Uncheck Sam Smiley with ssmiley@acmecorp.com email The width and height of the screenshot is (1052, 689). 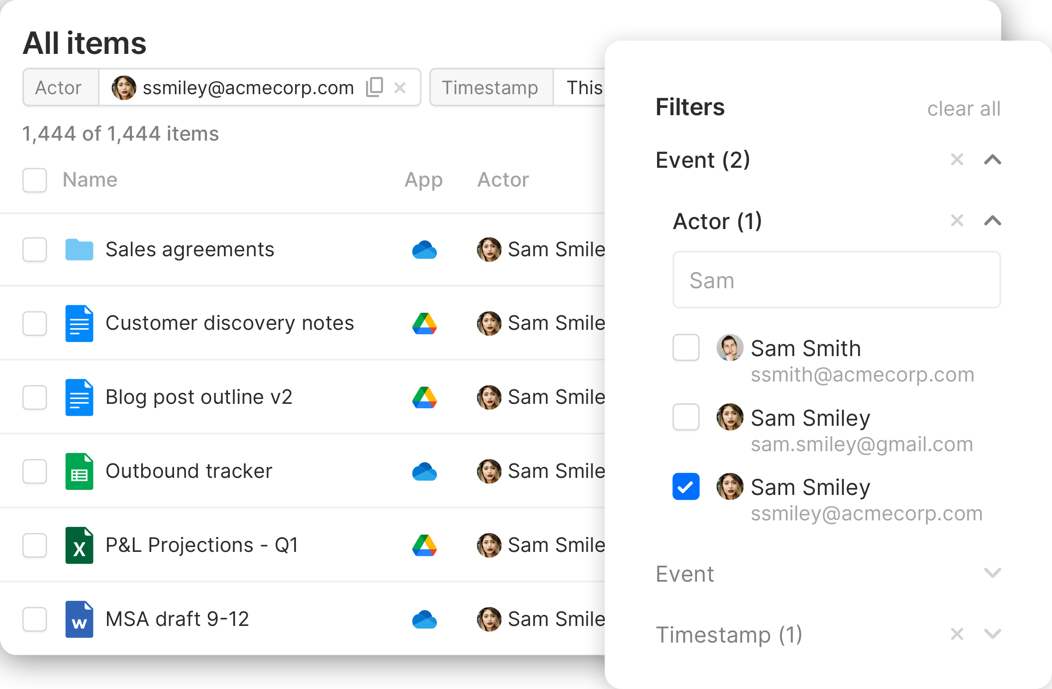[686, 487]
